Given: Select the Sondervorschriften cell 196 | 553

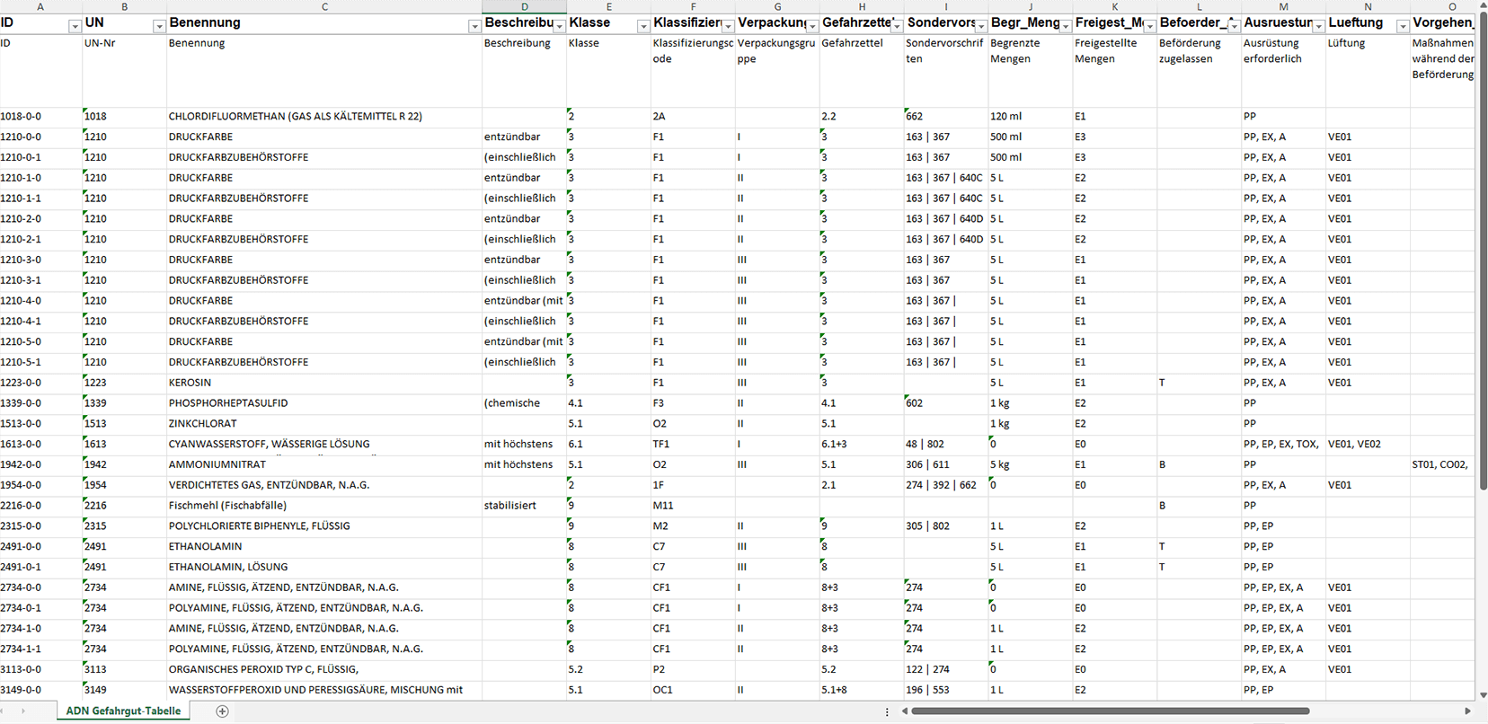Looking at the screenshot, I should tap(946, 691).
